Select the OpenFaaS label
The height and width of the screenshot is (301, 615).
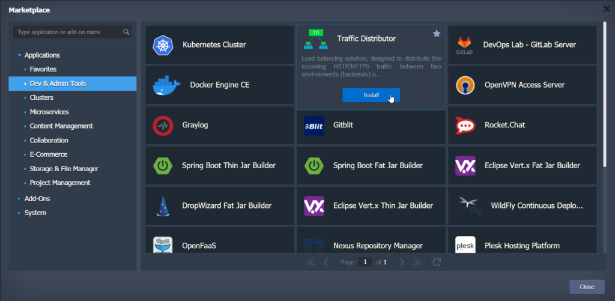[x=199, y=246]
